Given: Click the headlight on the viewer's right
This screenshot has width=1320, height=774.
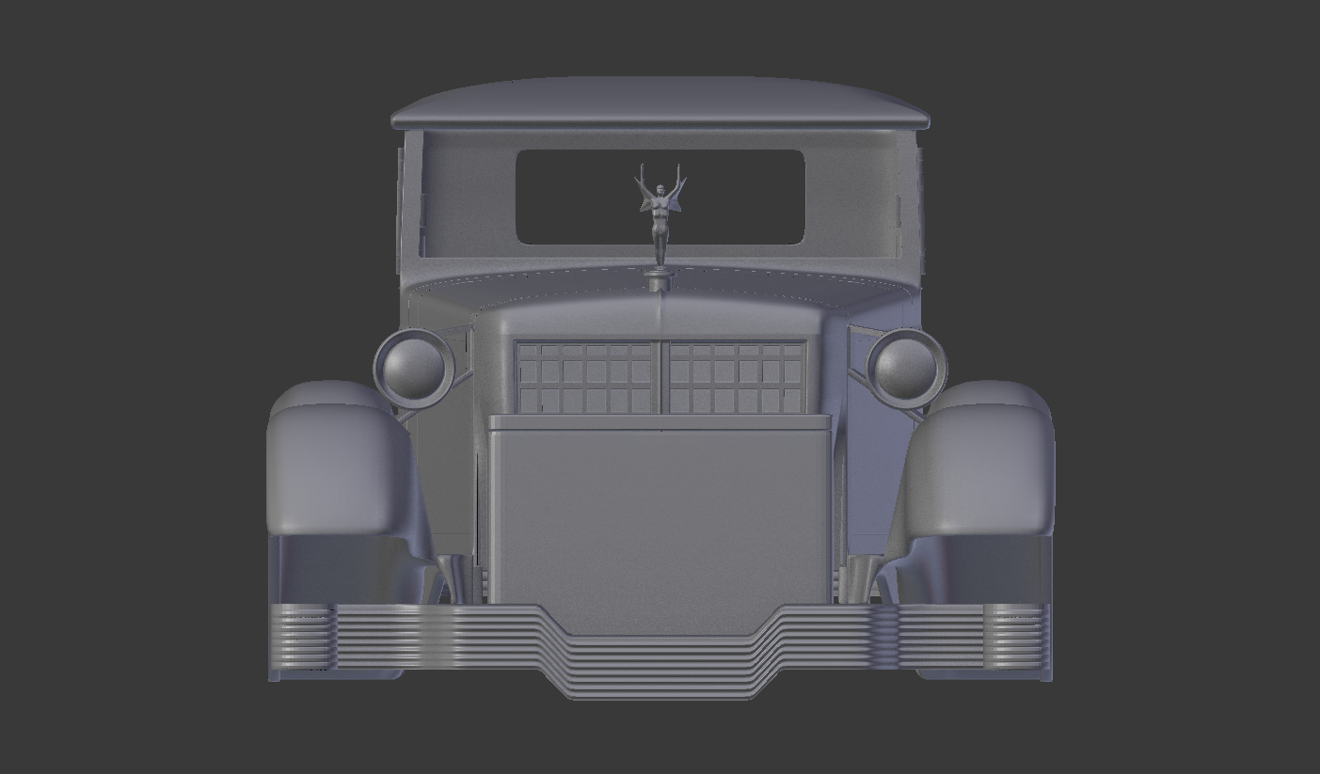Looking at the screenshot, I should pyautogui.click(x=907, y=368).
